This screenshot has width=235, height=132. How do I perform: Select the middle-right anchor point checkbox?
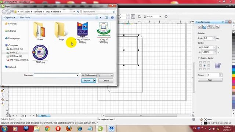209,66
